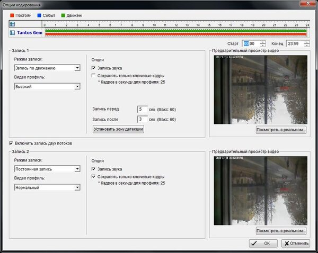
Task: Click the Конец time spinner arrows
Action: [x=307, y=43]
